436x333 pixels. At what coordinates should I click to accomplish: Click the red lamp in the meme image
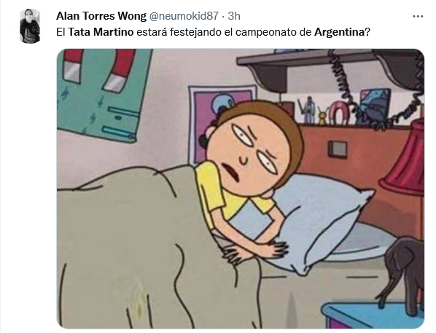[x=406, y=158]
